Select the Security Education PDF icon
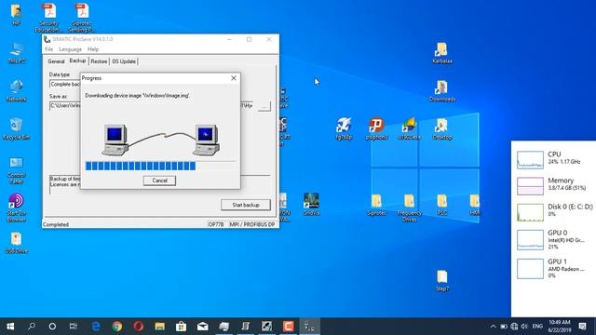The image size is (596, 335). click(48, 18)
